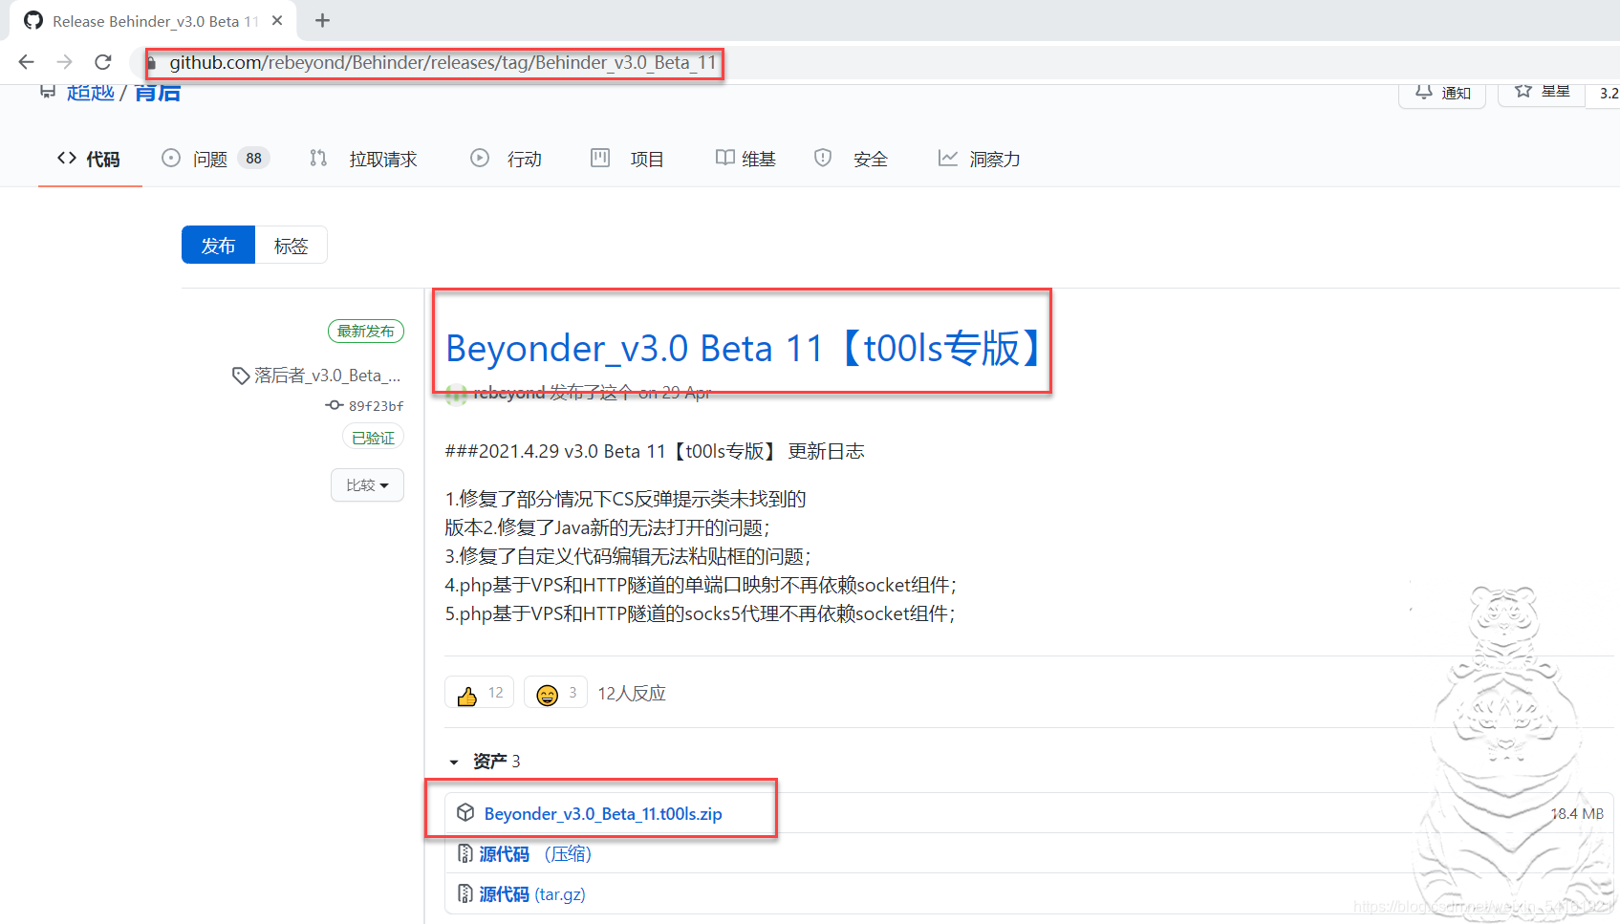The width and height of the screenshot is (1620, 924).
Task: Click the tag icon beside 落后者_v3.0_Beta
Action: pos(241,376)
